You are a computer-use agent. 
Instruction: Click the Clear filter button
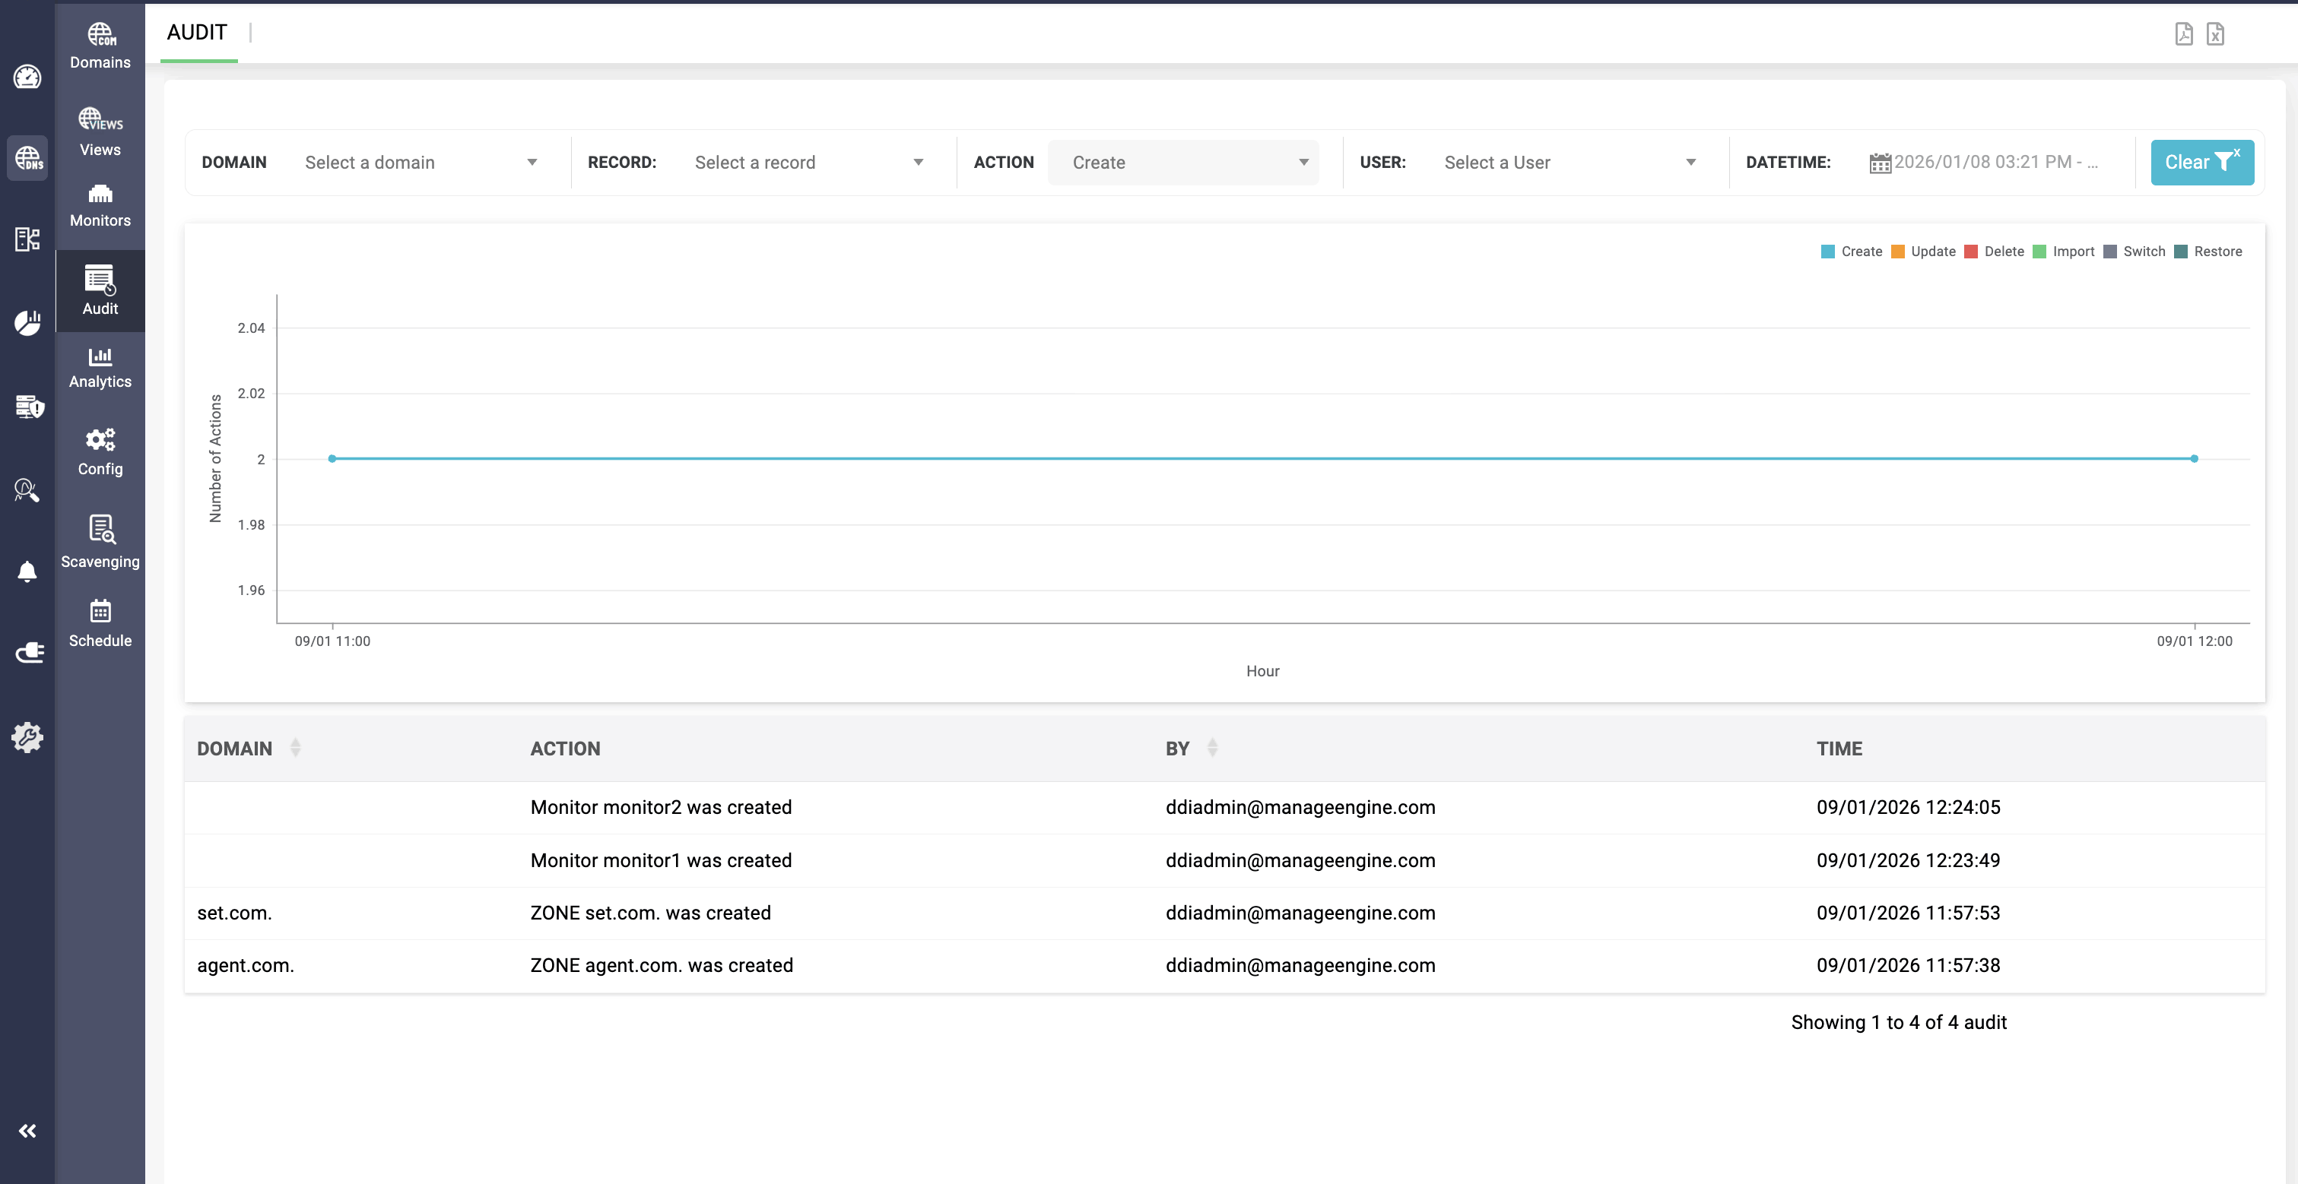2201,163
